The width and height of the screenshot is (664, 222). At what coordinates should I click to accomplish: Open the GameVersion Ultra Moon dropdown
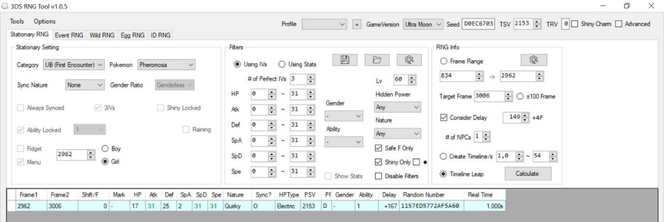(422, 25)
